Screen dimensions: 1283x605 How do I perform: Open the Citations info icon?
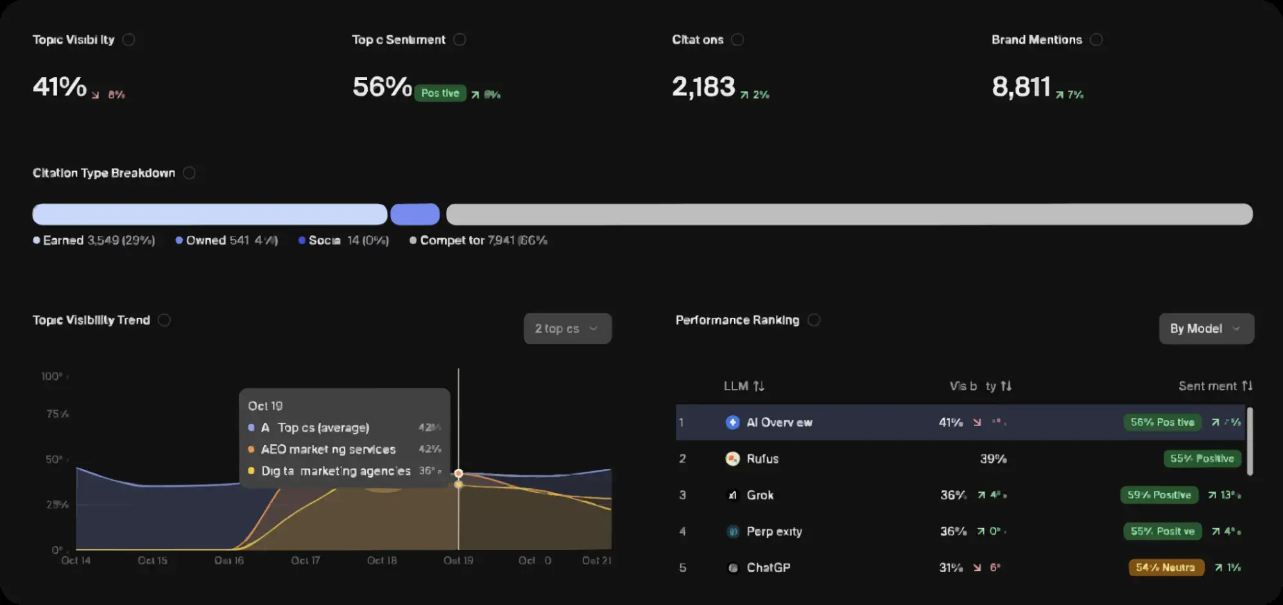[738, 39]
